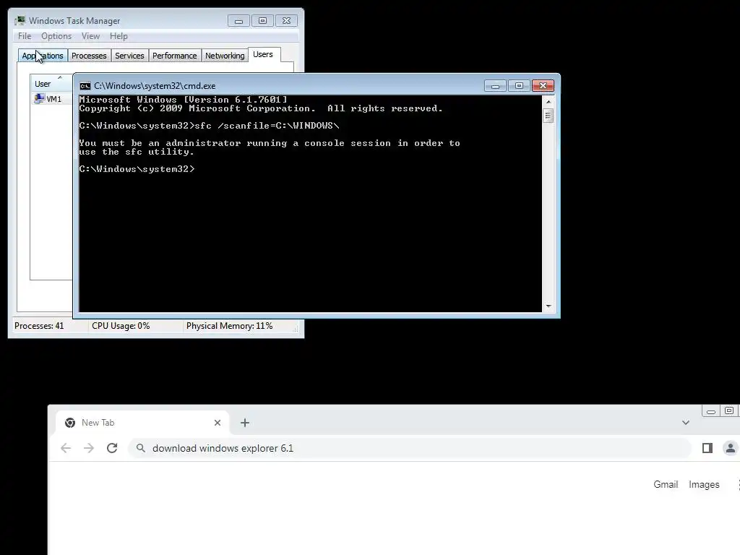Click cmd scrollbar up arrow
The height and width of the screenshot is (555, 740).
548,101
